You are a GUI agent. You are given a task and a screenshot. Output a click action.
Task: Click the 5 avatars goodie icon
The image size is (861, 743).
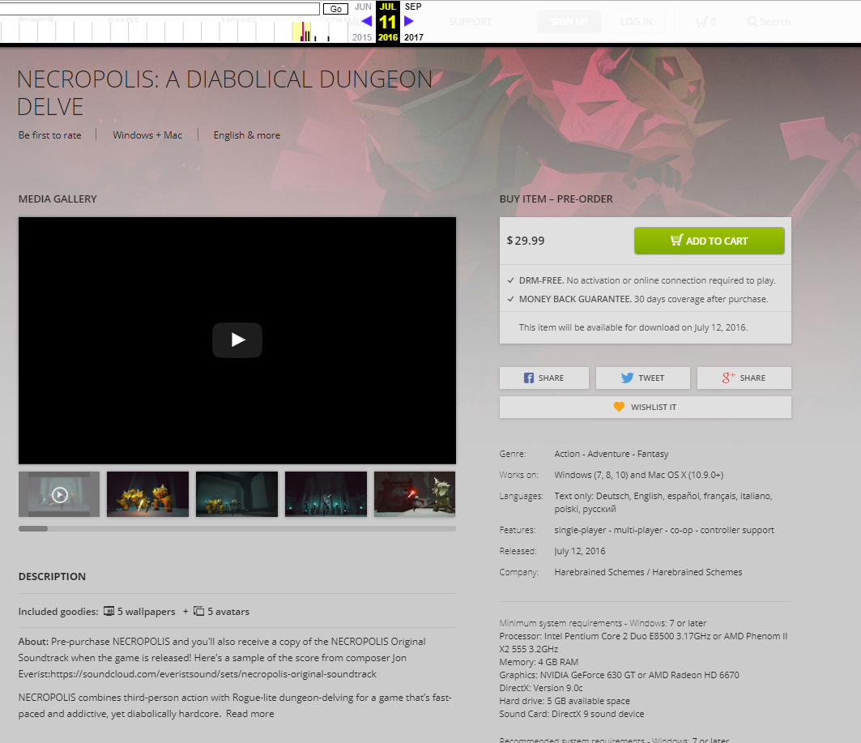coord(198,611)
